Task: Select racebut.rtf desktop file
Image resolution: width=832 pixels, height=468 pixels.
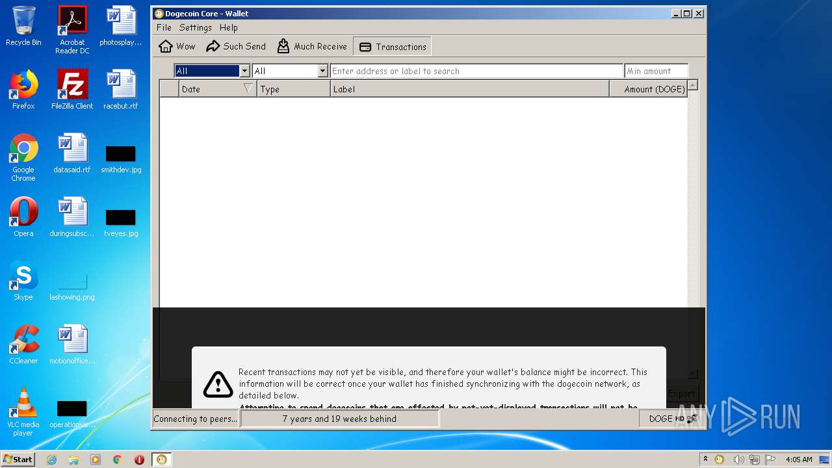Action: pos(121,90)
